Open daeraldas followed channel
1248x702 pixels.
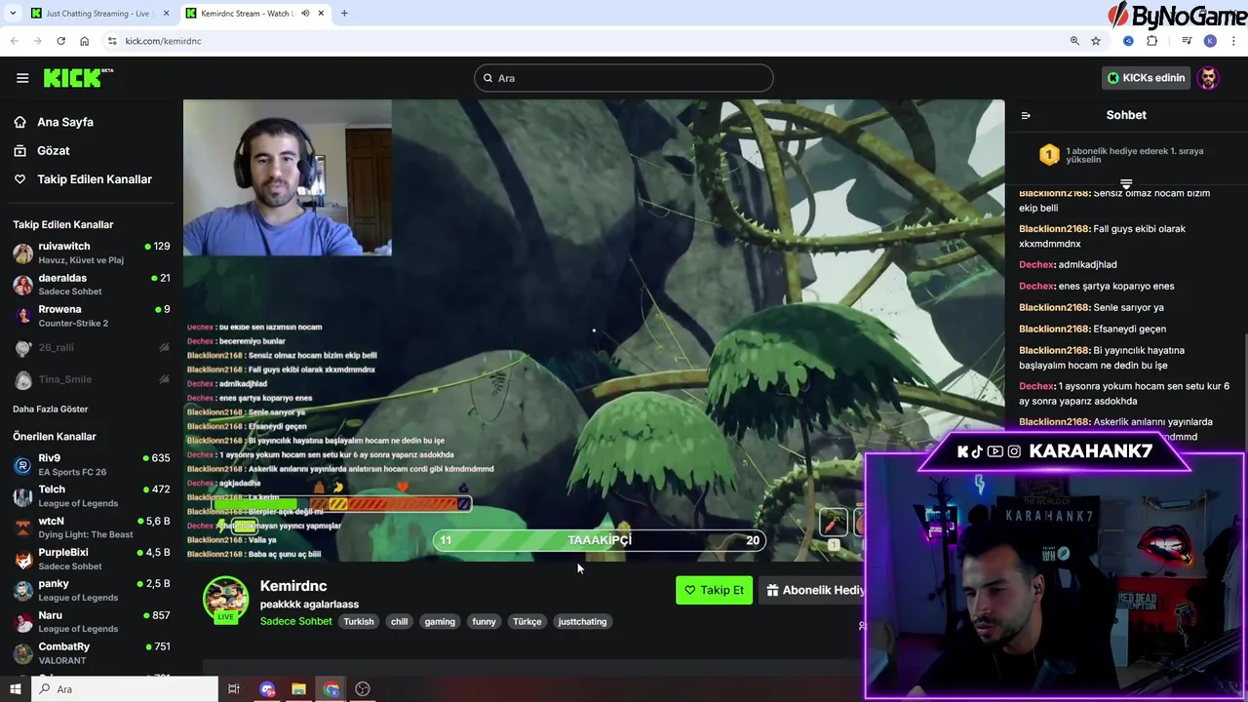click(x=92, y=284)
